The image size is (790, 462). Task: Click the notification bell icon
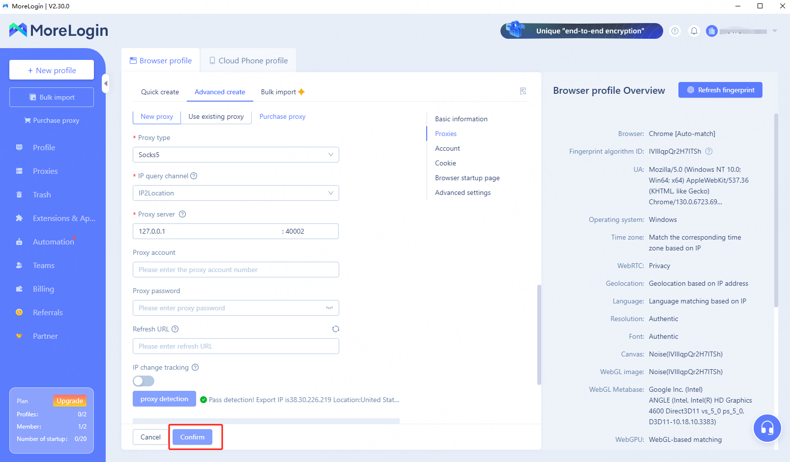(x=694, y=31)
